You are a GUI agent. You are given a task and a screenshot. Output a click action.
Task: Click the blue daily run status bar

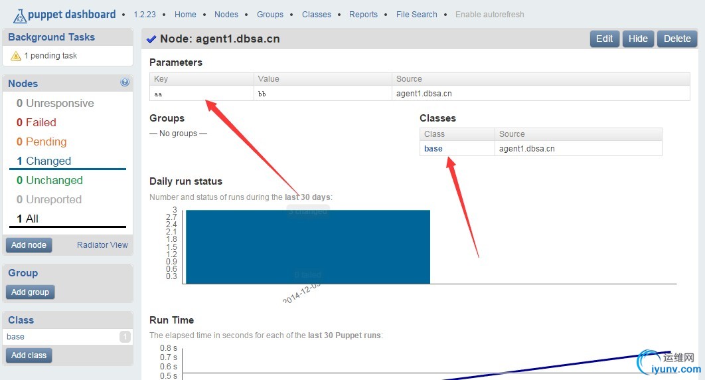(308, 247)
